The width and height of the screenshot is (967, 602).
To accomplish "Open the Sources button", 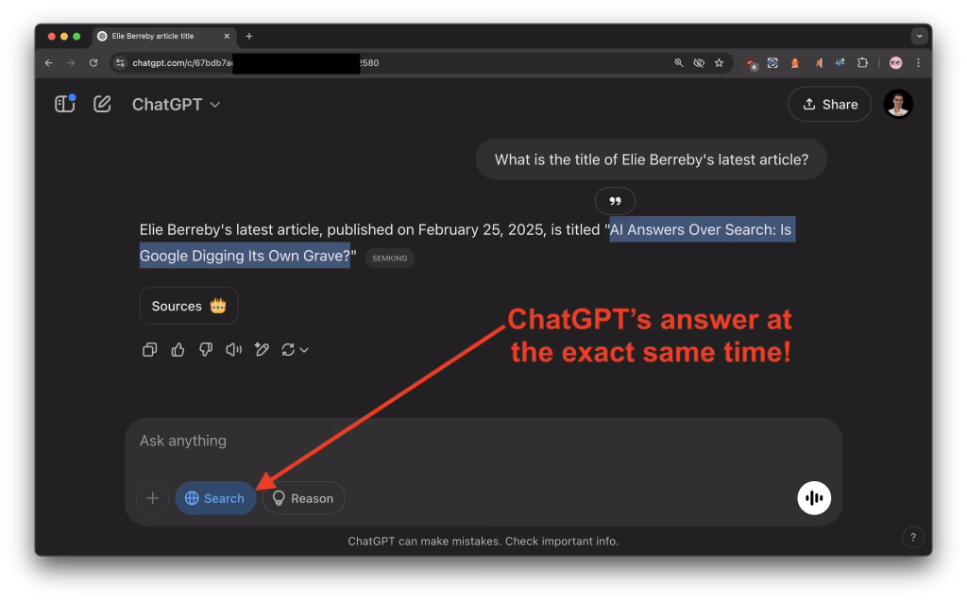I will click(189, 306).
